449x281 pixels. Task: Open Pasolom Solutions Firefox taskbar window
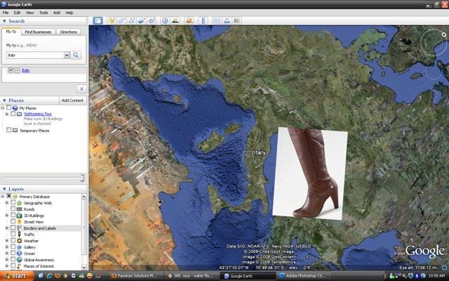[136, 276]
